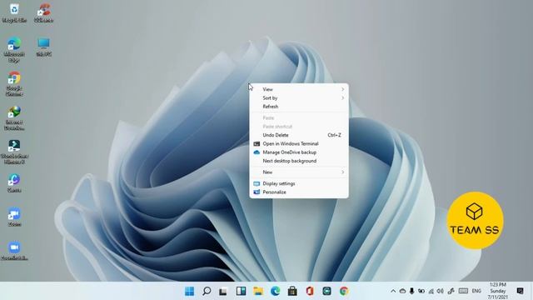The width and height of the screenshot is (533, 300).
Task: Open Display settings from the menu
Action: click(x=299, y=183)
